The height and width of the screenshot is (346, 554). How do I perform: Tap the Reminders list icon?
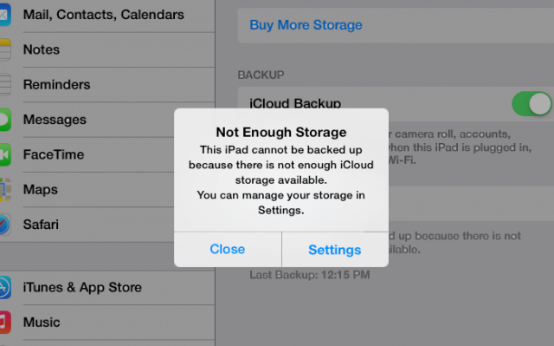(5, 85)
